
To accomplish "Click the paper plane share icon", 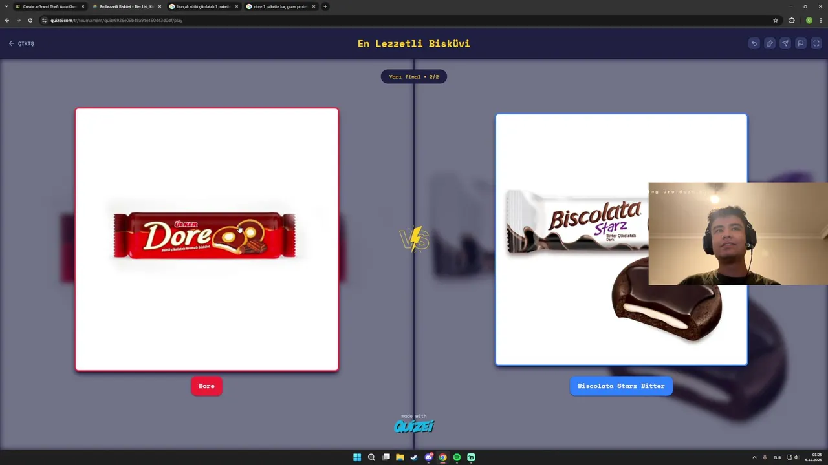I will point(785,43).
